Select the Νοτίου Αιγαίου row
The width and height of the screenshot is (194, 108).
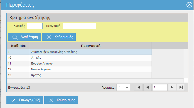point(79,69)
